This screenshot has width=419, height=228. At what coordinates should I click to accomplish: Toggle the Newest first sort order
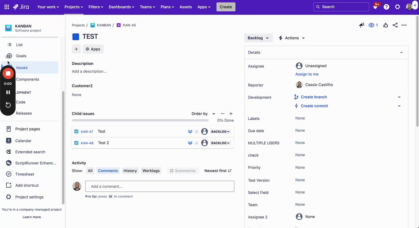click(x=218, y=171)
